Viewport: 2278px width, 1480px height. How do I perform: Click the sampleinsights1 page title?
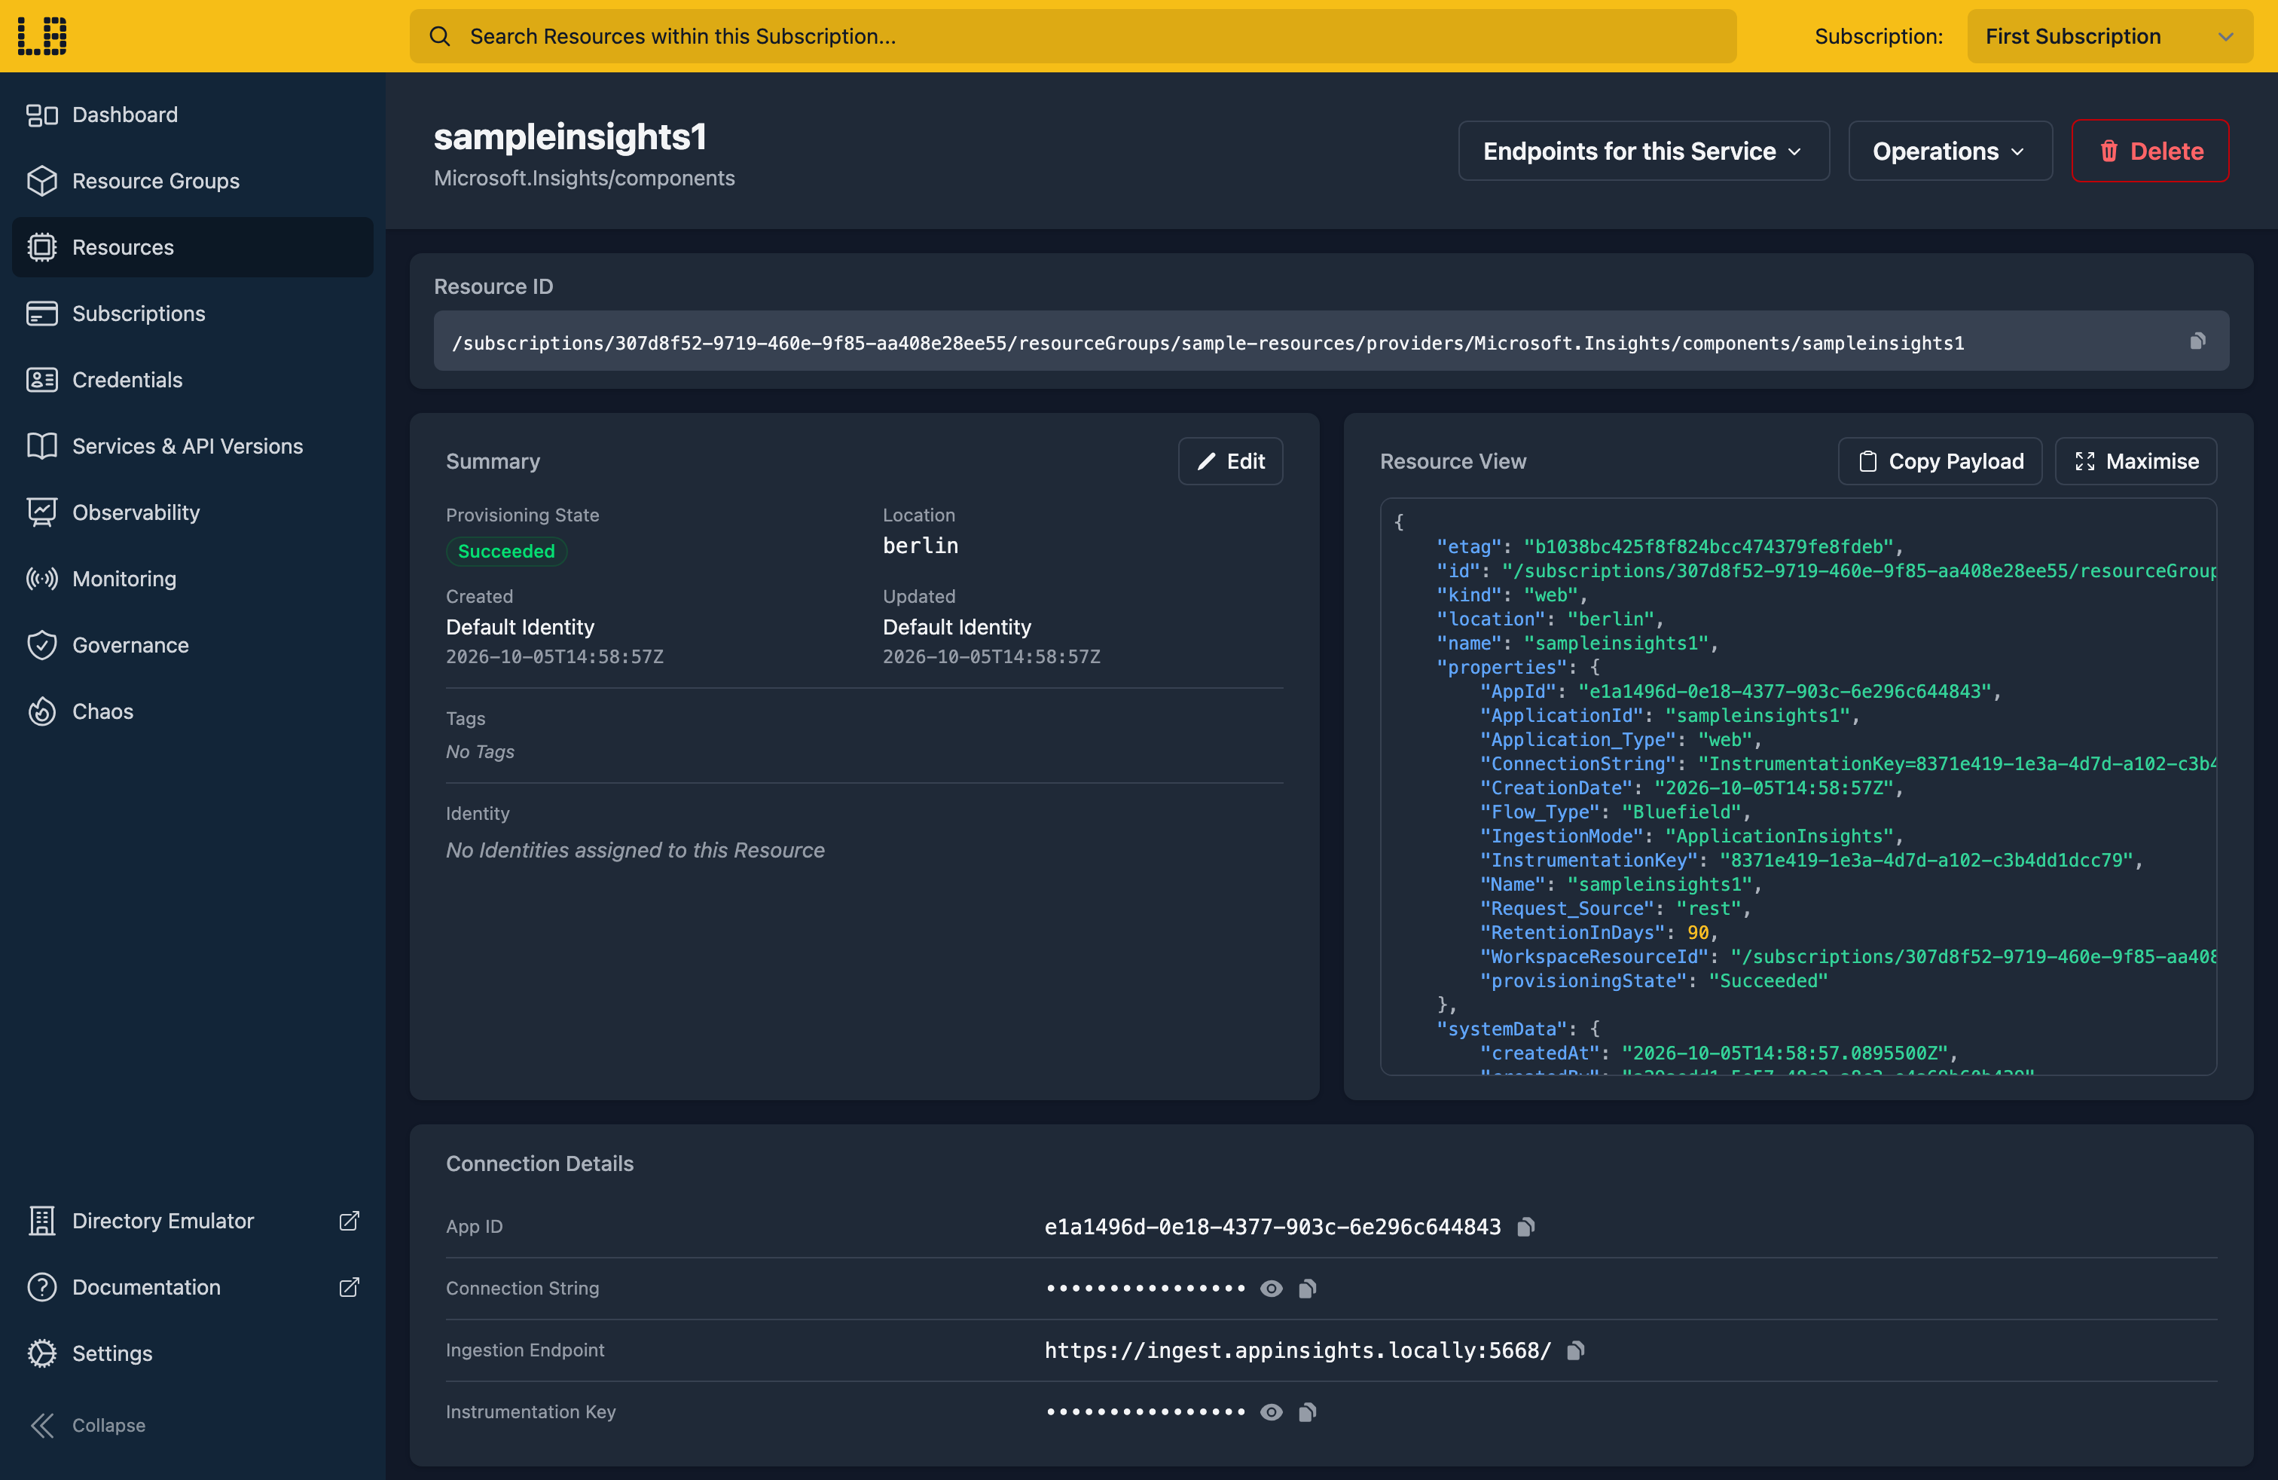coord(570,137)
